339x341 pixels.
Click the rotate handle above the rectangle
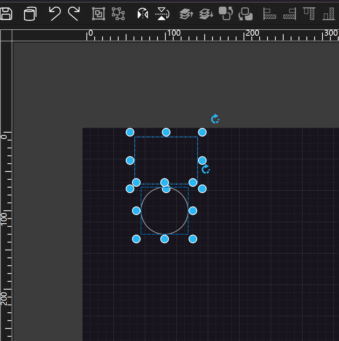215,119
